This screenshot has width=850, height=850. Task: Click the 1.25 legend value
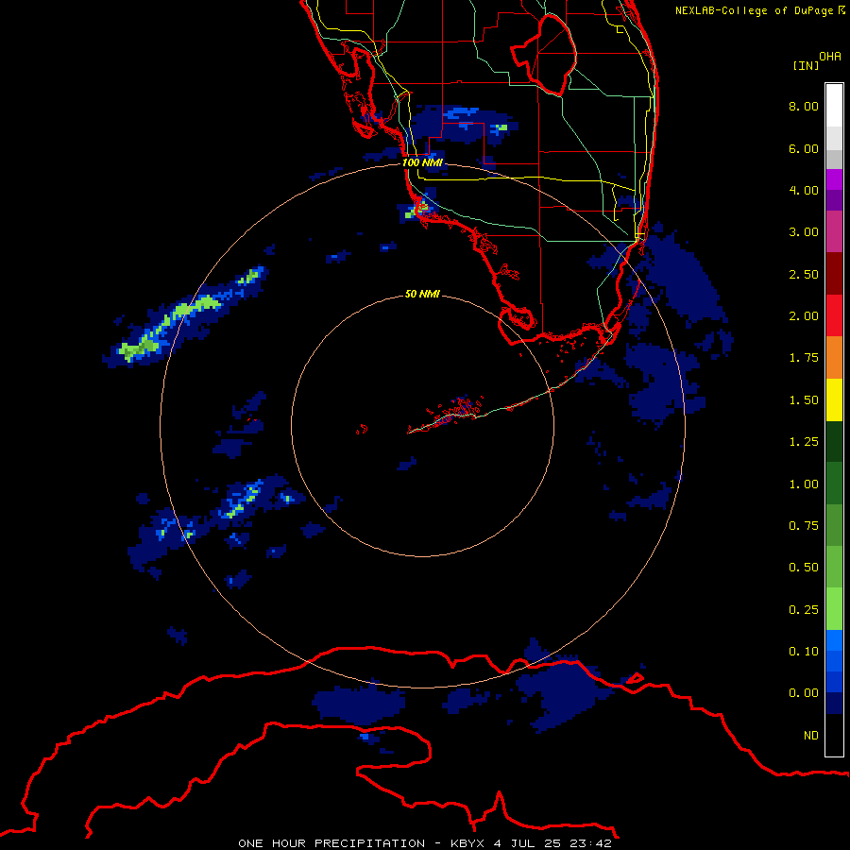(x=804, y=442)
